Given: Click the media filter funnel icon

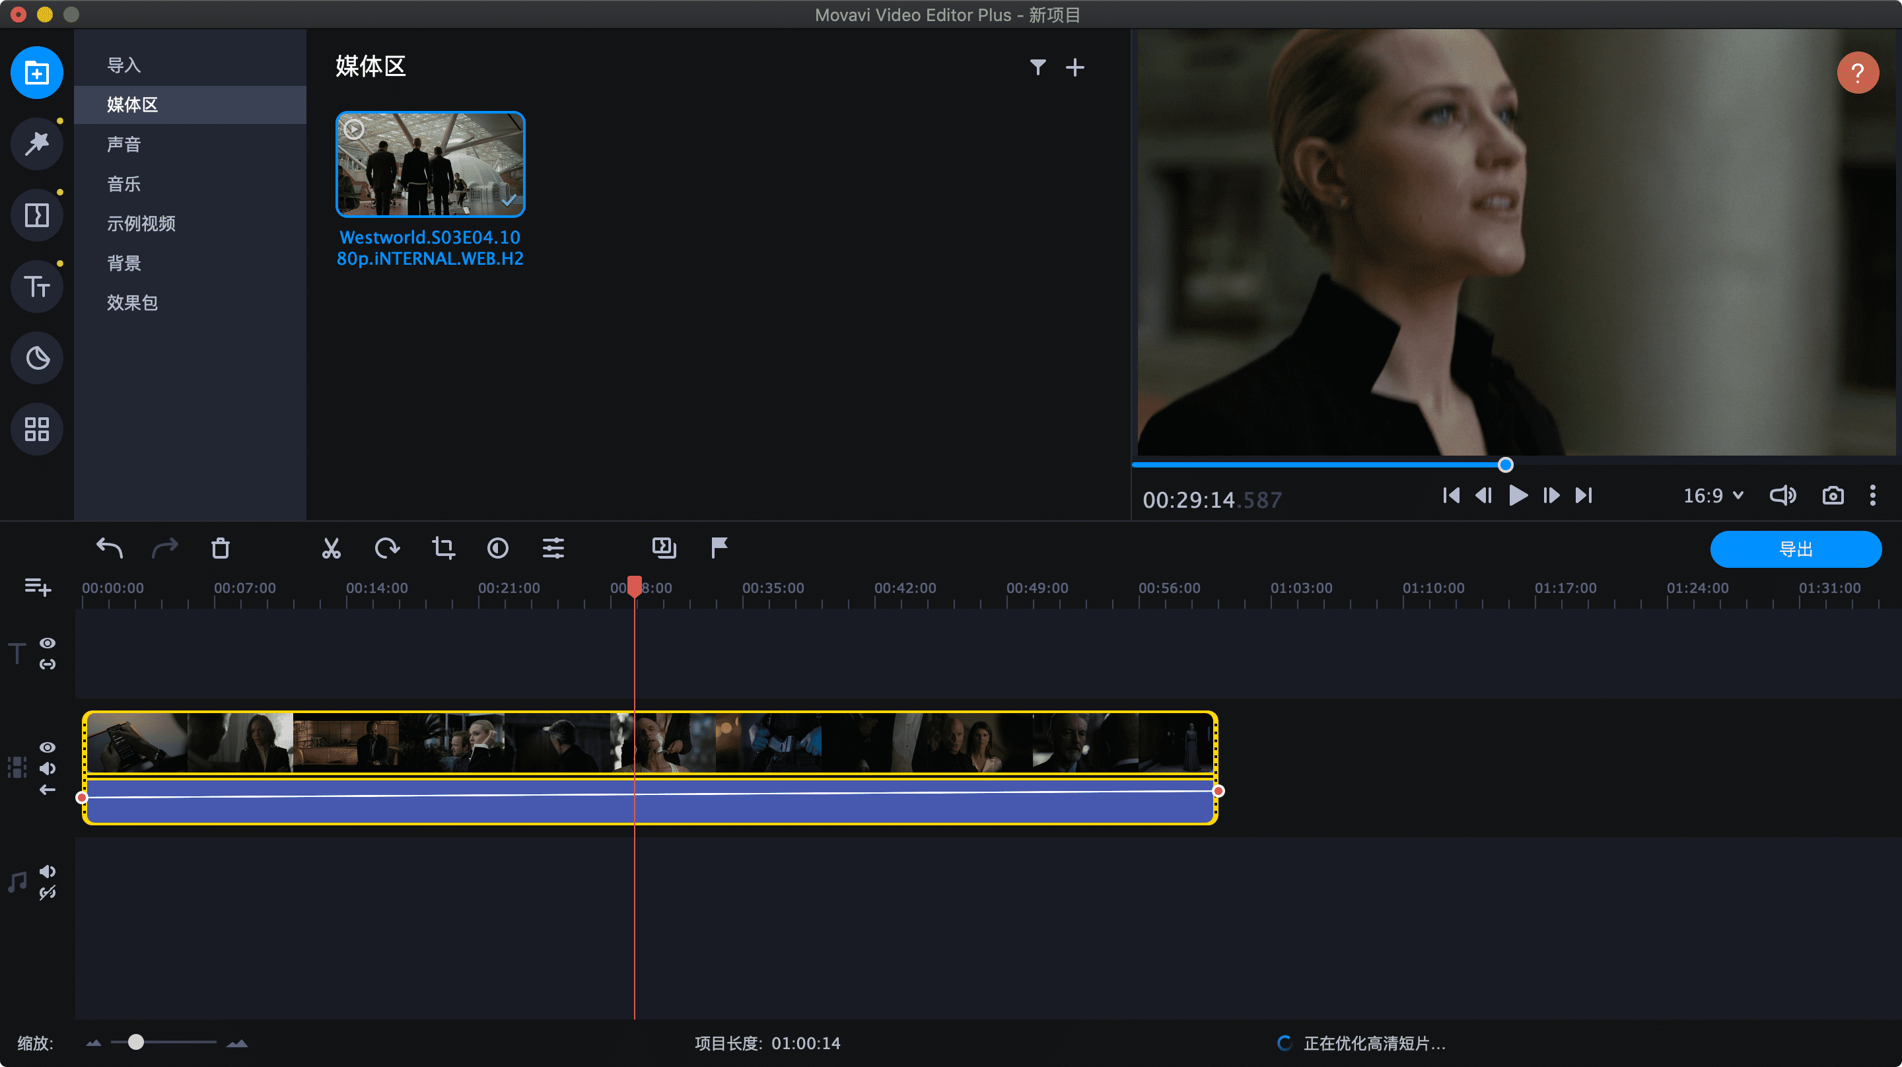Looking at the screenshot, I should [1038, 67].
